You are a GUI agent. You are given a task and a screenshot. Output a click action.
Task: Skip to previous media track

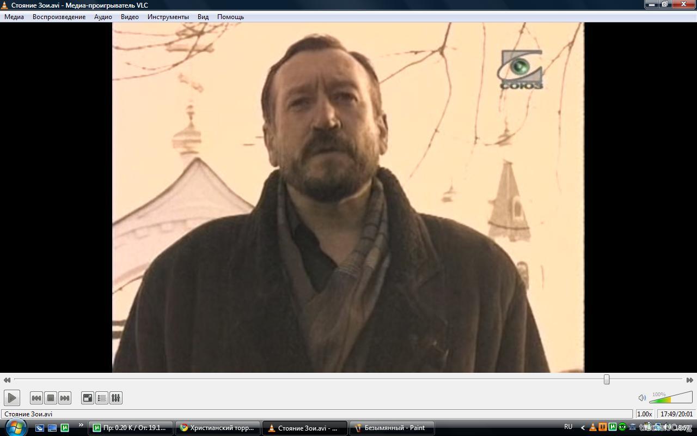pyautogui.click(x=36, y=398)
